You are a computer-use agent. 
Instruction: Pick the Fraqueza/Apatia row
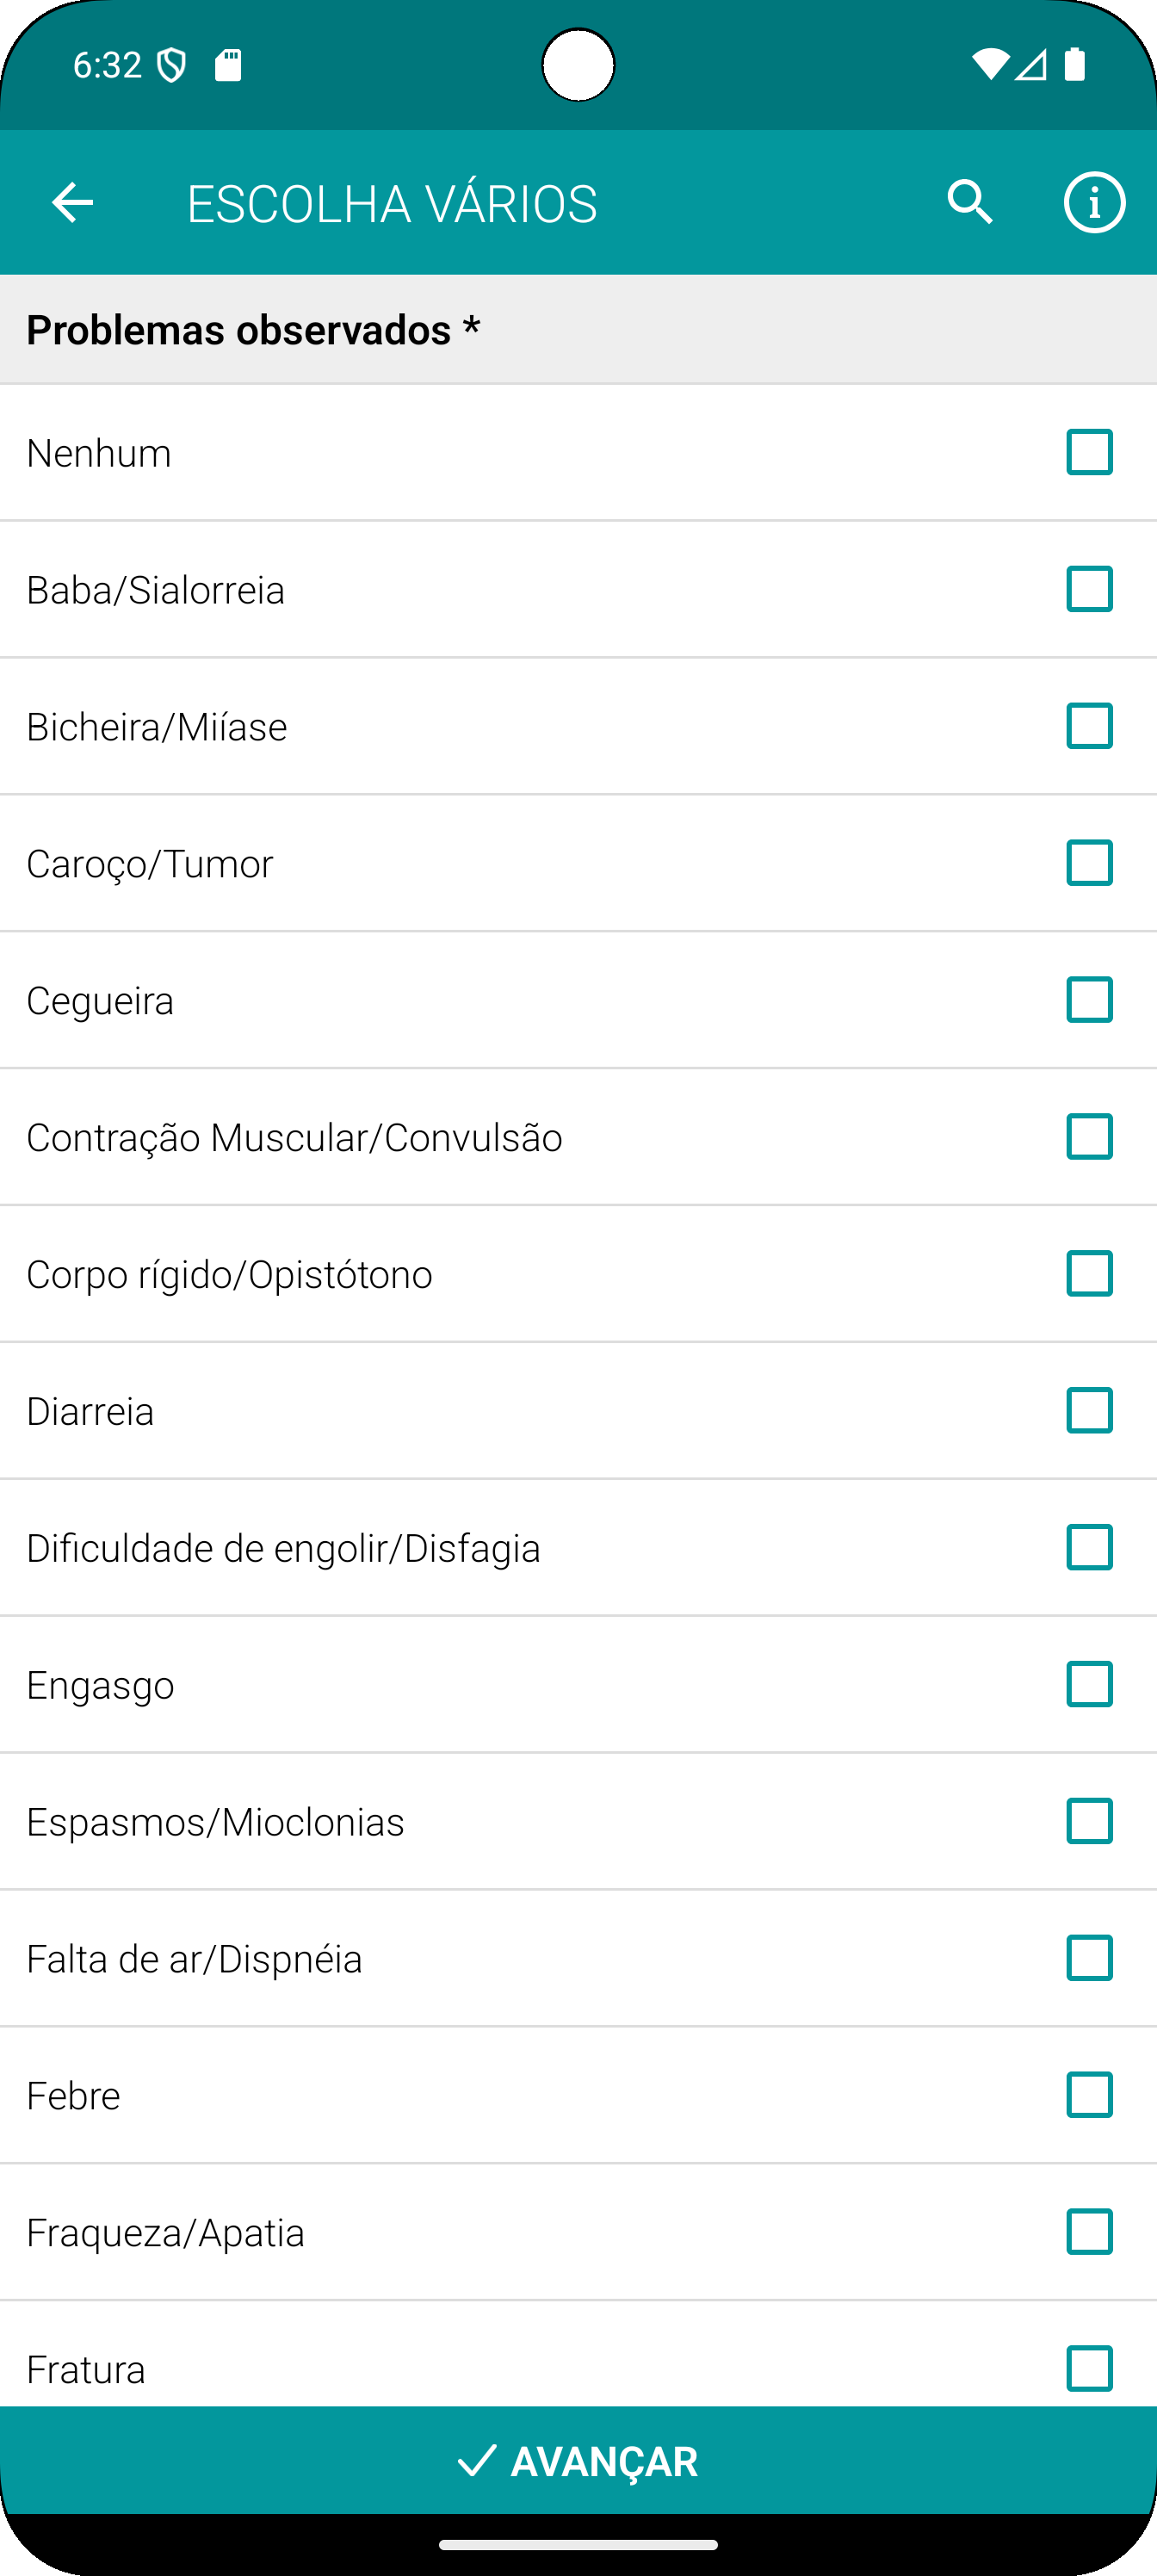click(x=578, y=2232)
